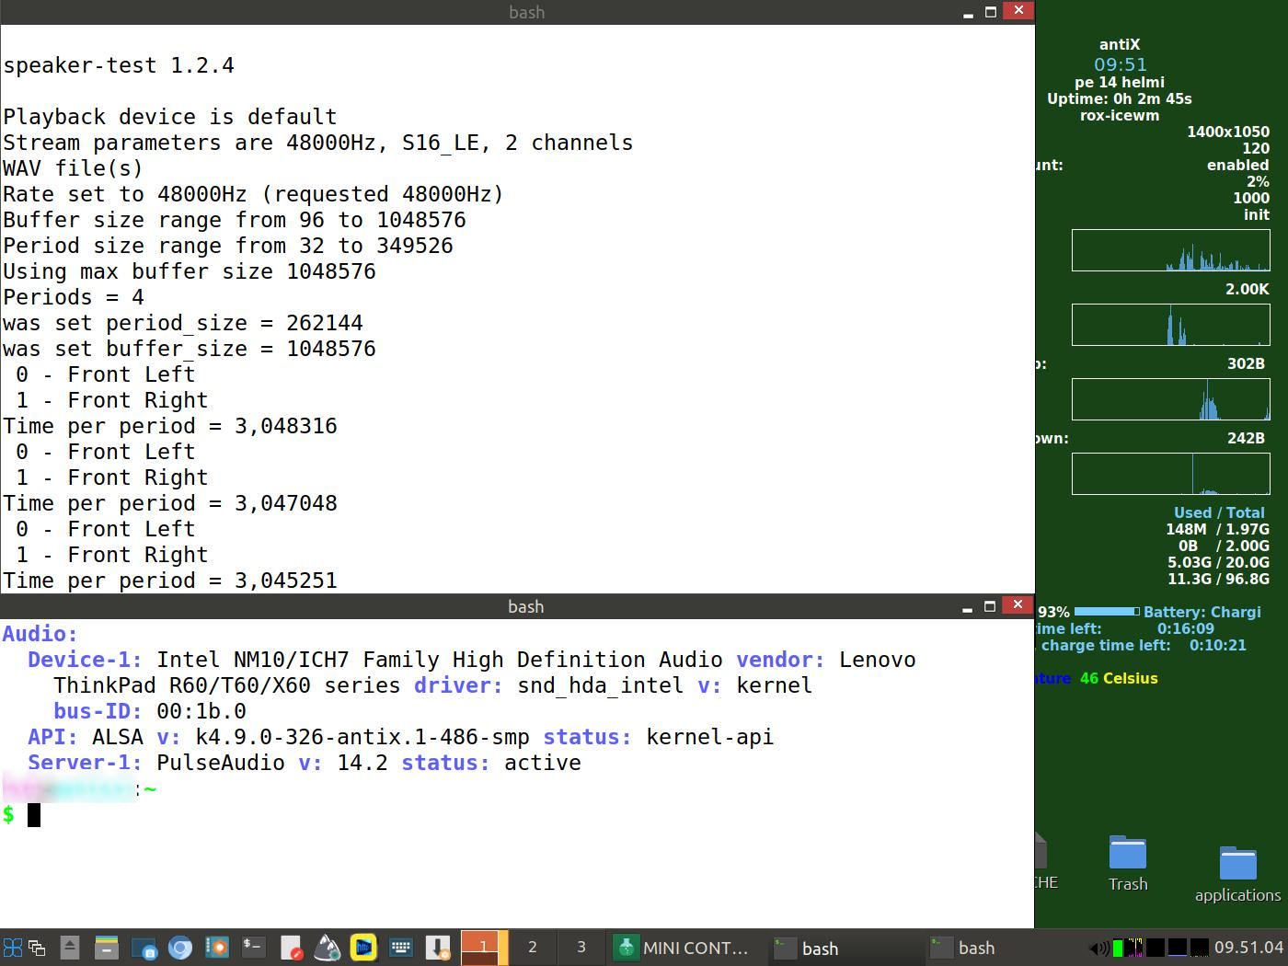Launch terminal from the taskbar prompt icon
The width and height of the screenshot is (1288, 966).
(x=254, y=947)
